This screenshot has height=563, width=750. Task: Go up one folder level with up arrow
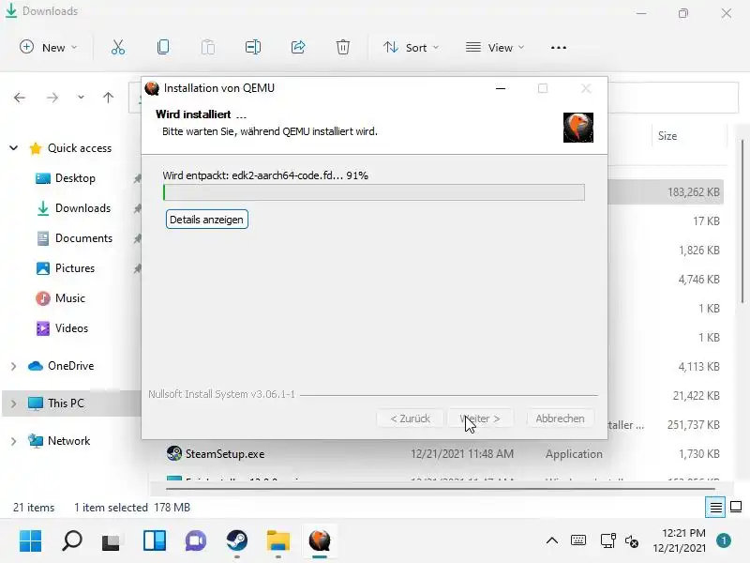pos(108,98)
